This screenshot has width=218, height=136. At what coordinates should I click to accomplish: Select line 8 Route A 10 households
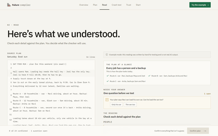pyautogui.click(x=51, y=95)
